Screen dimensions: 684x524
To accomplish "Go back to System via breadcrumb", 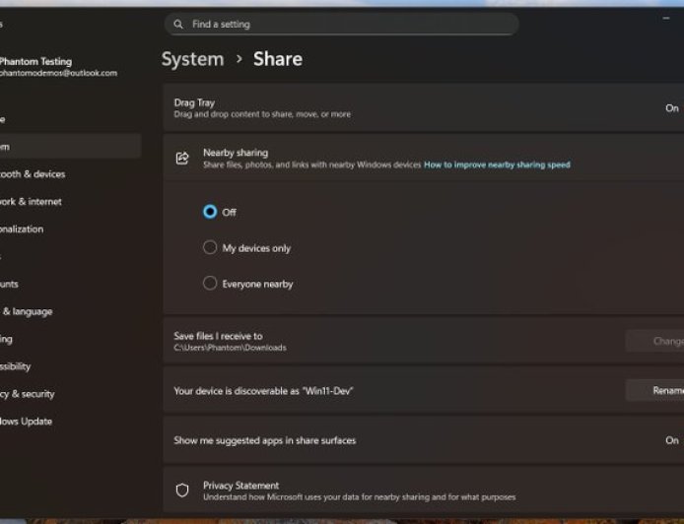I will click(192, 59).
